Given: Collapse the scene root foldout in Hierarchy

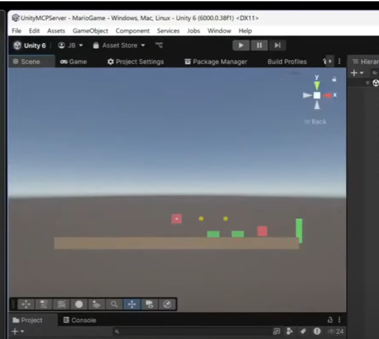Looking at the screenshot, I should (367, 83).
